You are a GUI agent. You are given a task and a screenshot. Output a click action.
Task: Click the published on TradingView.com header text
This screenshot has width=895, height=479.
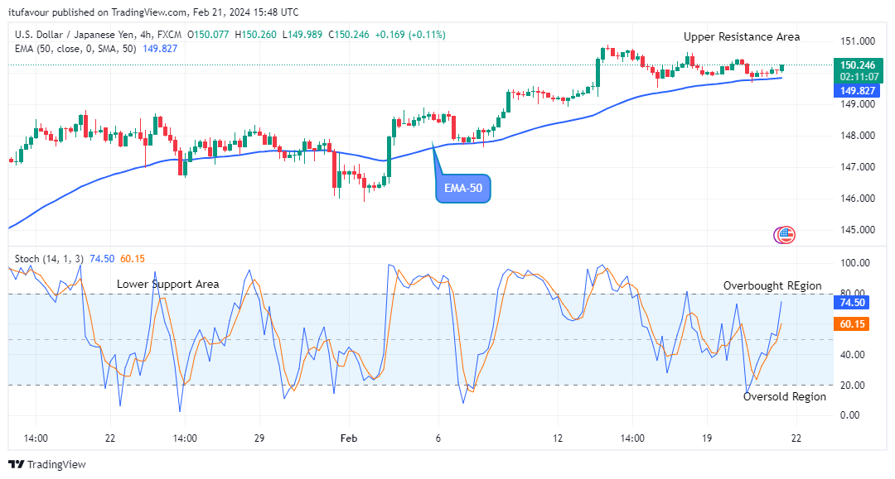point(119,12)
